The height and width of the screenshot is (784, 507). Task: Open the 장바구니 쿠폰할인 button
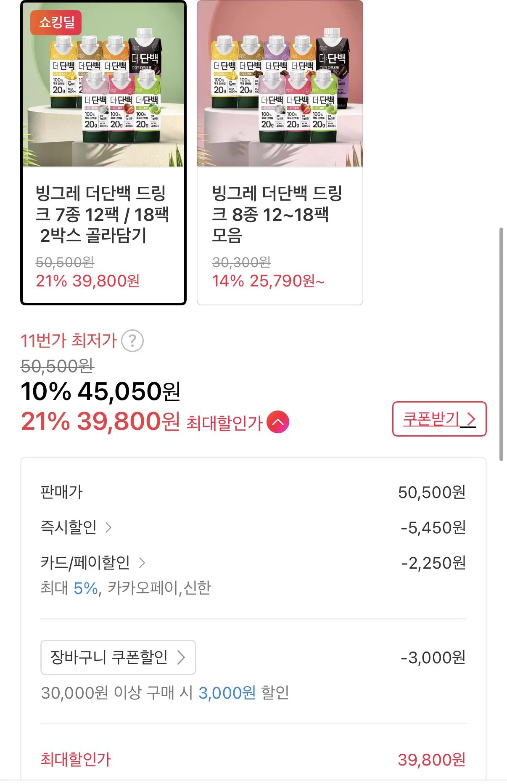point(118,657)
